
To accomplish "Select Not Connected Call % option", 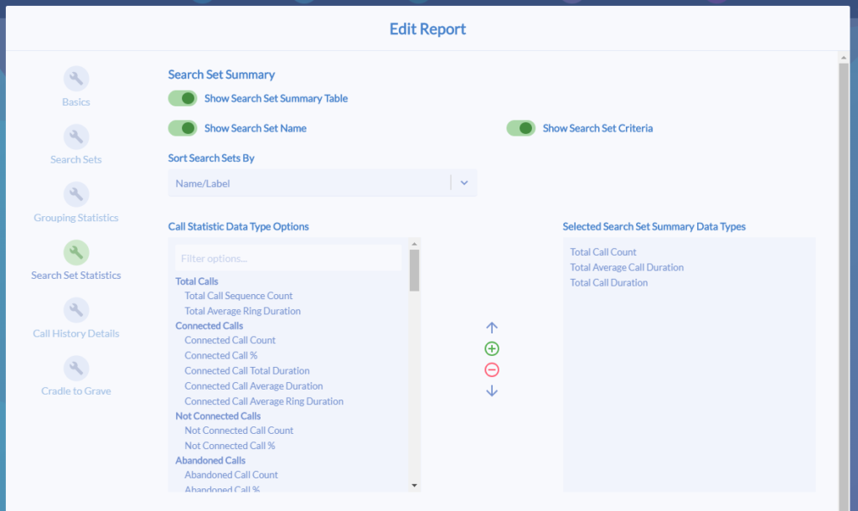I will 230,446.
